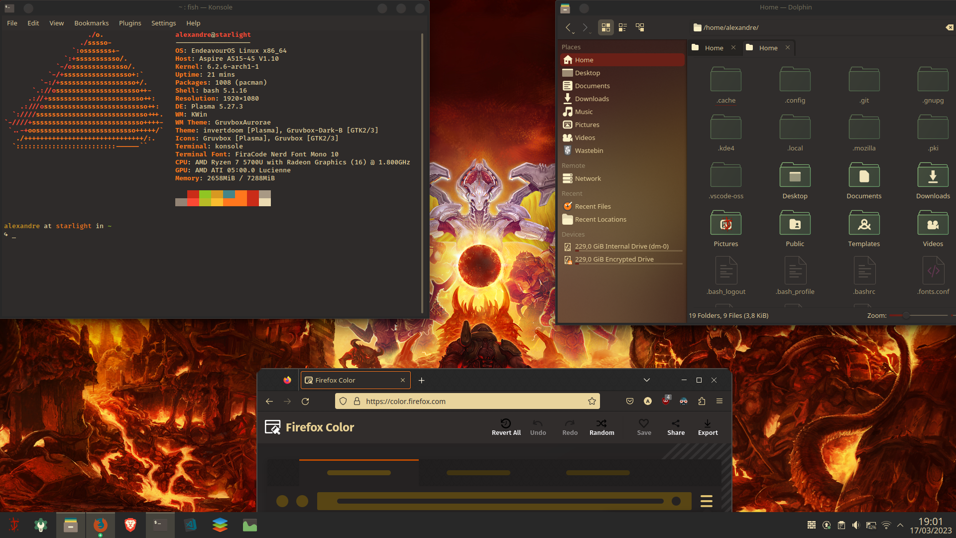The image size is (956, 538).
Task: Select the .bashrc file icon
Action: (864, 270)
